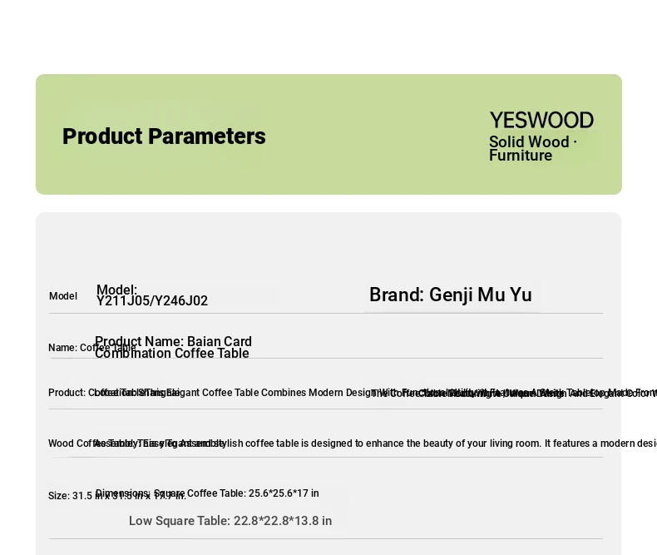This screenshot has width=657, height=555.
Task: Click the Low Square Table: 22.8*22.8*13.8 in line
Action: click(x=230, y=521)
